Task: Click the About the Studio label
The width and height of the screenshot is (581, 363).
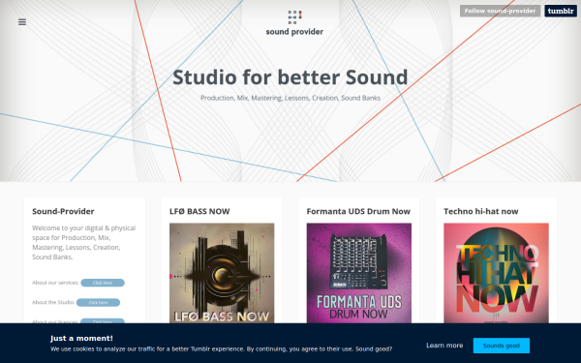Action: coord(53,302)
